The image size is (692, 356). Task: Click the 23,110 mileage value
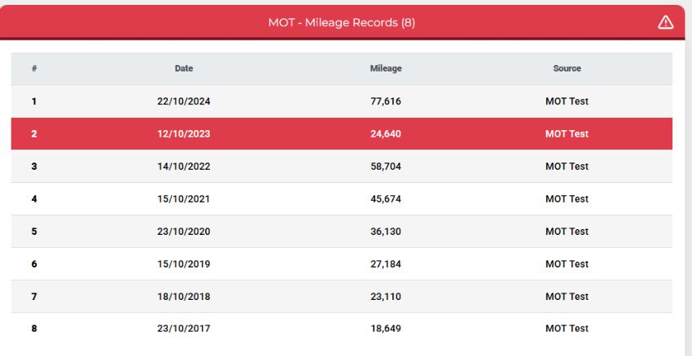(386, 297)
